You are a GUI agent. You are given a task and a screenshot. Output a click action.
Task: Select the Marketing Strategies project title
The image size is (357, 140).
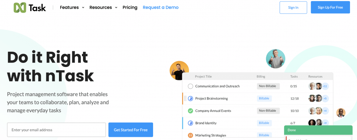[211, 135]
